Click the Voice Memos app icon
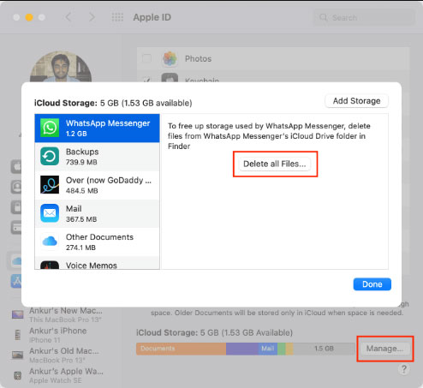The height and width of the screenshot is (388, 423). tap(50, 266)
